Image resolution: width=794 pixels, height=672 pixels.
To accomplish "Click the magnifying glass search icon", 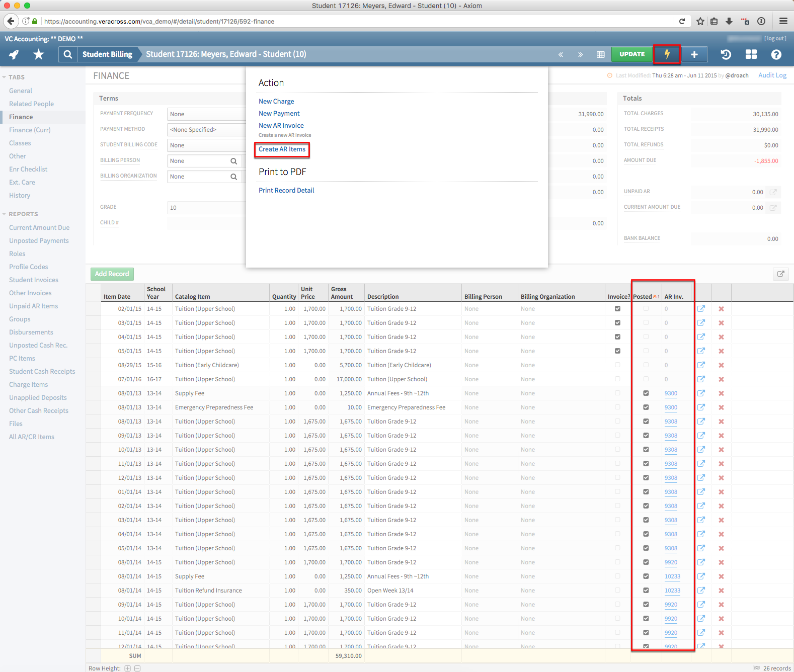I will coord(67,54).
